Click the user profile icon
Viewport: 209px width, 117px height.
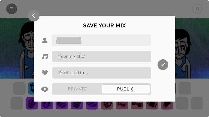click(x=45, y=40)
